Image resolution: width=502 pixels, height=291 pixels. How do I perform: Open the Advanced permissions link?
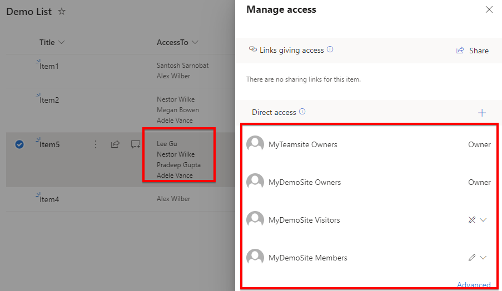(474, 285)
